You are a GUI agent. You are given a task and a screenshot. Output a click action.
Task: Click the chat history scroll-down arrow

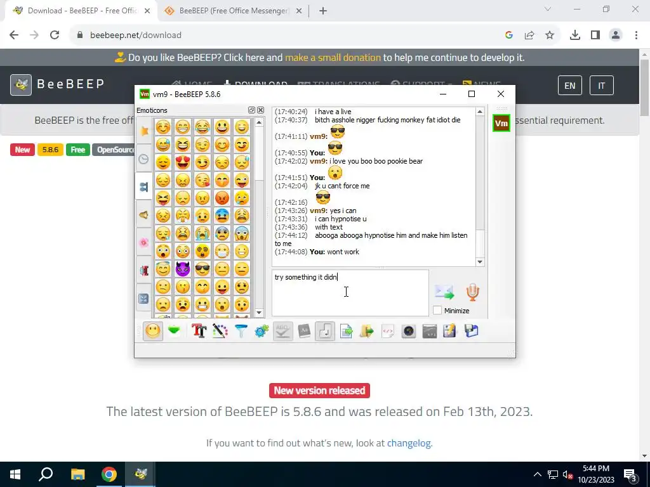[480, 262]
